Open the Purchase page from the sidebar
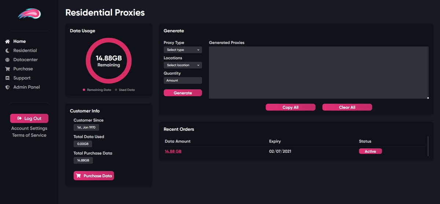Image resolution: width=440 pixels, height=204 pixels. (23, 69)
